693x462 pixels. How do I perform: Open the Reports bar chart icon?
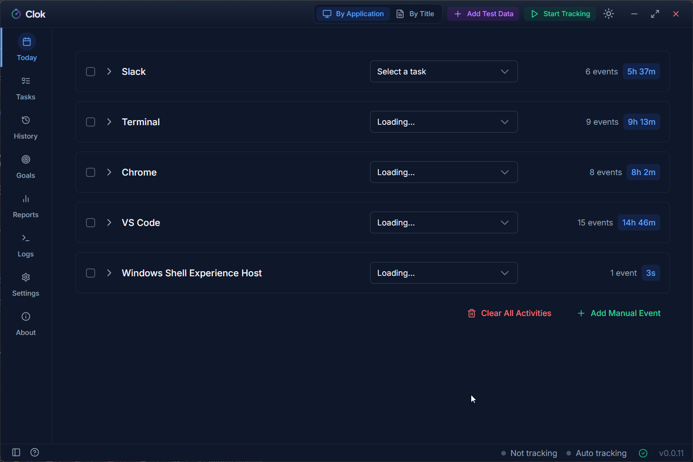[x=26, y=199]
